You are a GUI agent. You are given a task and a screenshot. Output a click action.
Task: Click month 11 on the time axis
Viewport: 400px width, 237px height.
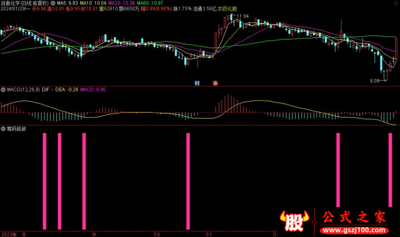[x=210, y=233]
